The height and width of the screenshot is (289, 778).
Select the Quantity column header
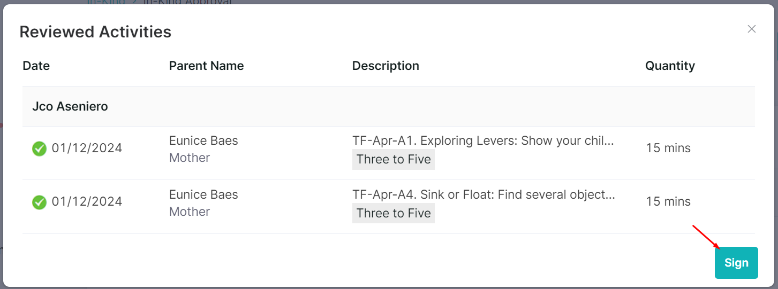pyautogui.click(x=670, y=66)
